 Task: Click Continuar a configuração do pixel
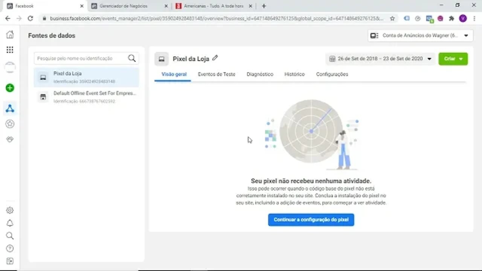(x=311, y=219)
